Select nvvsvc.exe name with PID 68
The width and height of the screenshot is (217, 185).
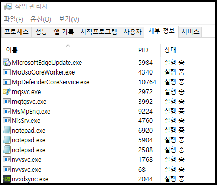coord(27,170)
